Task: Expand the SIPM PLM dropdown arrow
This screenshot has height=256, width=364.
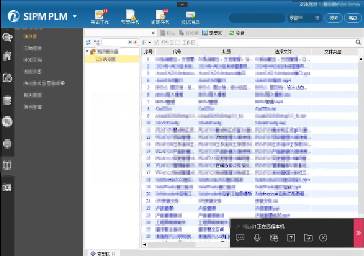Action: pos(75,17)
